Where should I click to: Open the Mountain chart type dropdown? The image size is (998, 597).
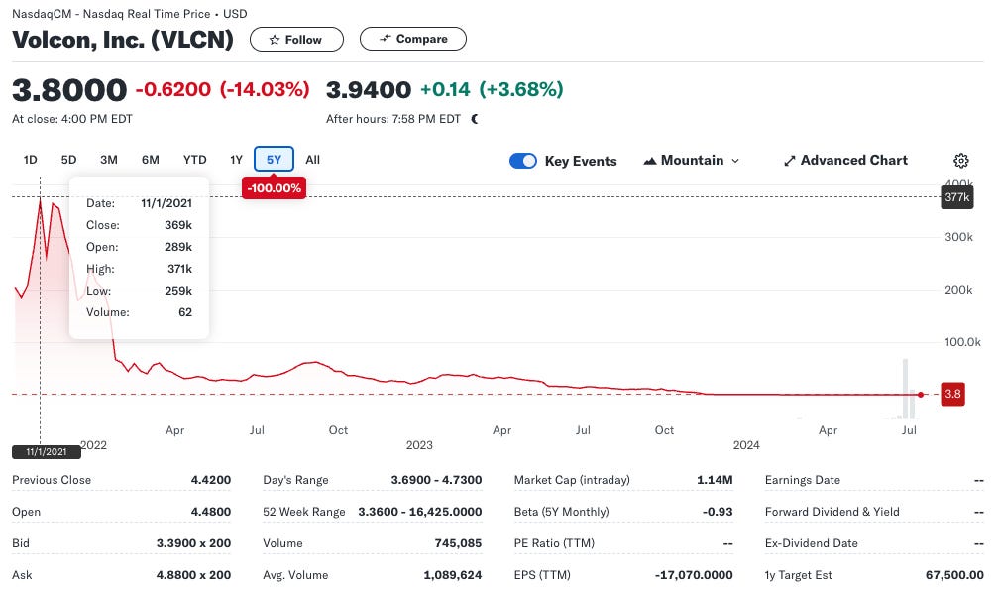(x=692, y=161)
